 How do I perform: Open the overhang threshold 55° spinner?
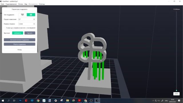pos(27,19)
